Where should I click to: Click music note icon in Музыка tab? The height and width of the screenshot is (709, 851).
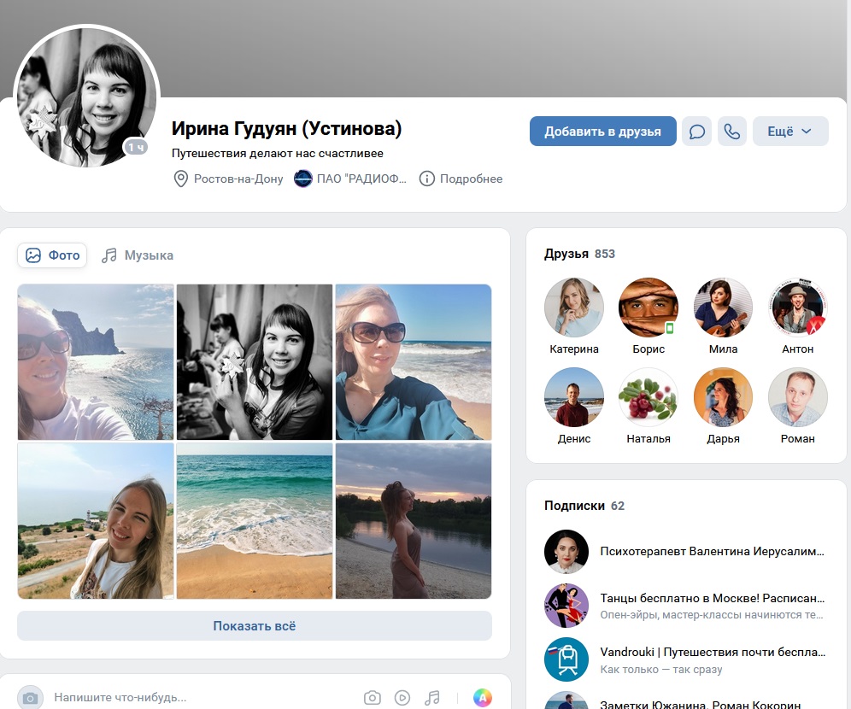[109, 255]
